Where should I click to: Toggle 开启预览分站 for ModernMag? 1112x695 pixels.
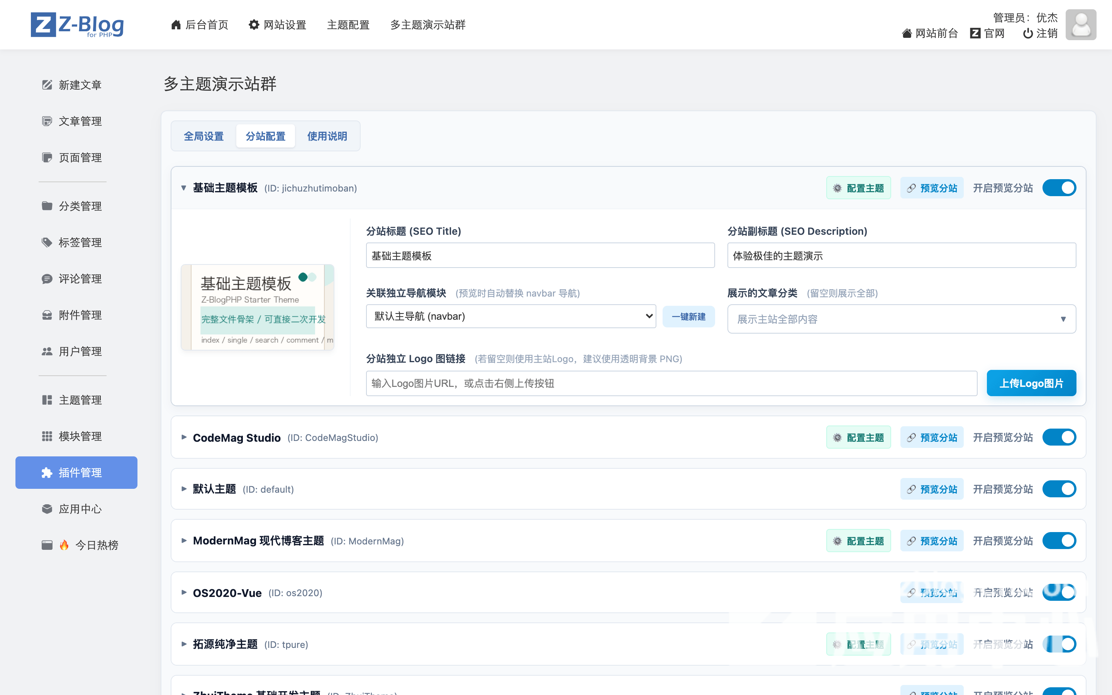tap(1059, 541)
